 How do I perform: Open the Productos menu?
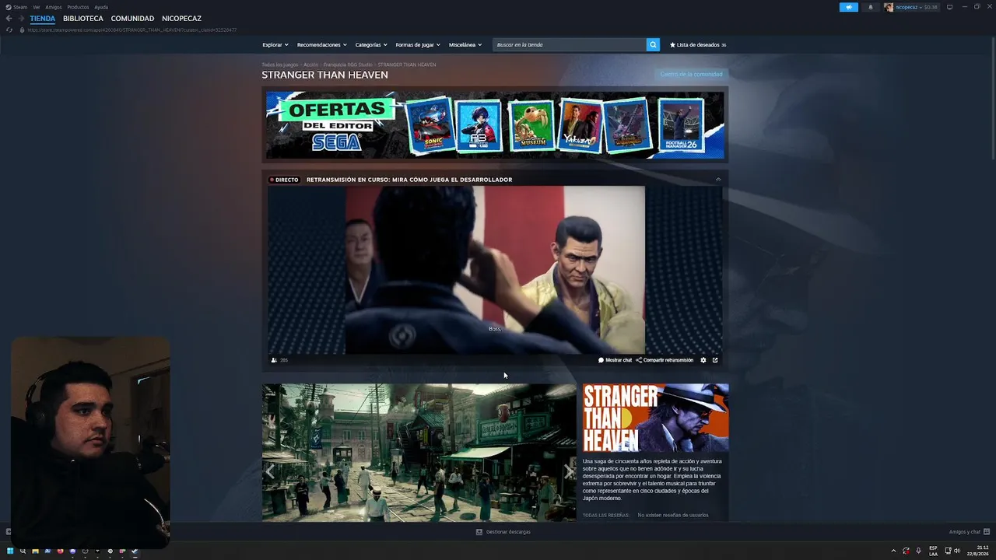tap(78, 7)
